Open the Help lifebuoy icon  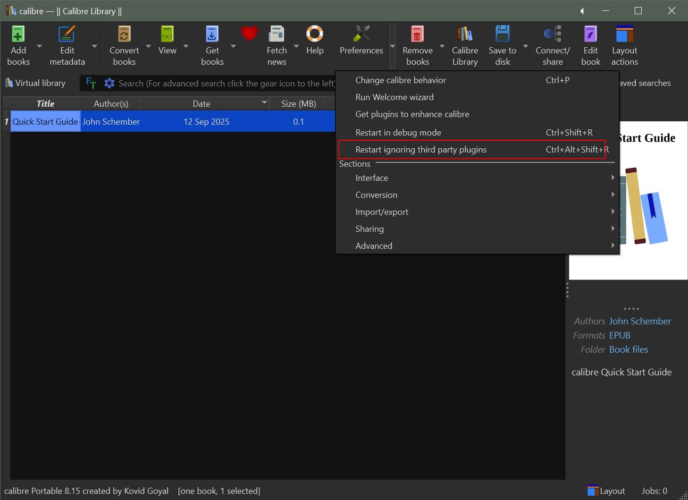pyautogui.click(x=315, y=34)
